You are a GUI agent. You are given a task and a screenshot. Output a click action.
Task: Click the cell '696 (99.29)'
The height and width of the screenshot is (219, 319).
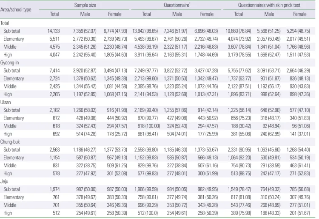(x=148, y=205)
